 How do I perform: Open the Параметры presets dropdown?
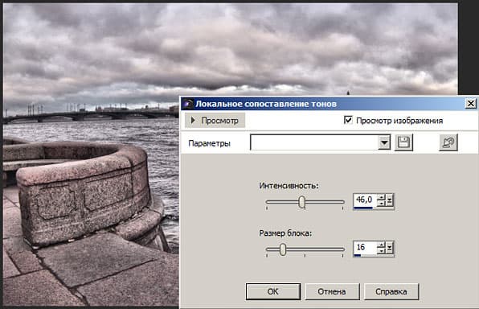point(384,142)
